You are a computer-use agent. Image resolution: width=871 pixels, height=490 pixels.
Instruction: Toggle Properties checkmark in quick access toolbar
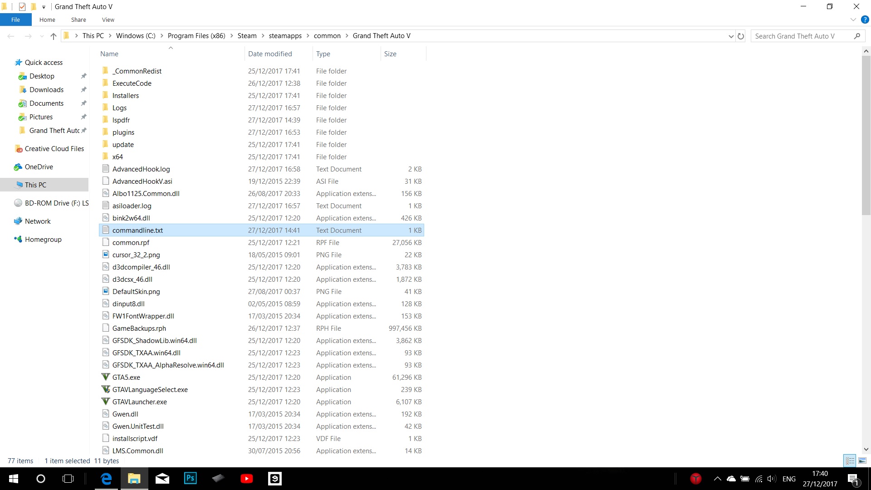[x=22, y=6]
